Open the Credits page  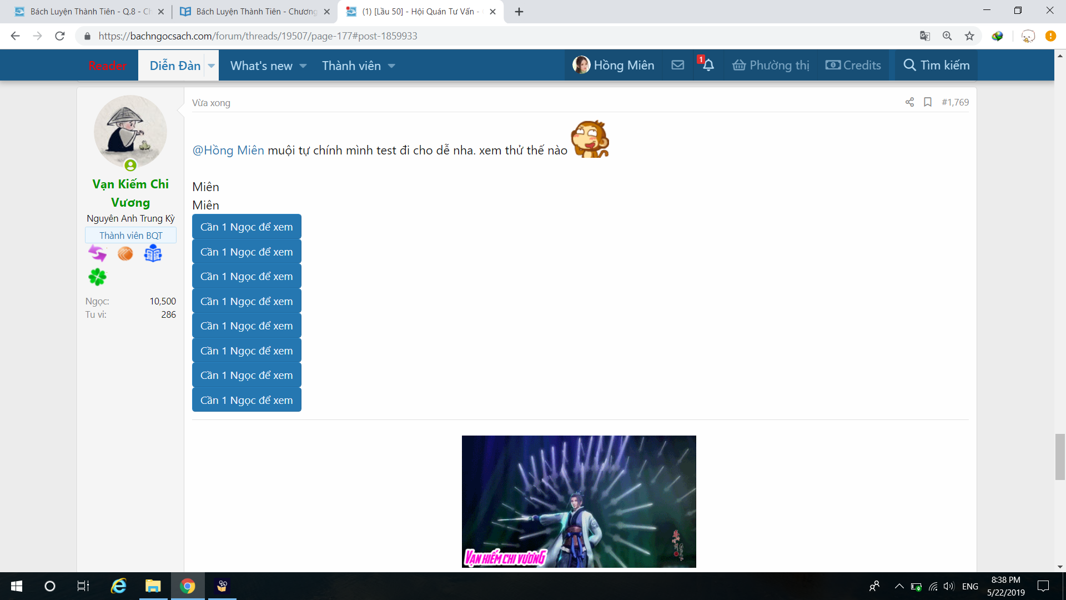pos(853,65)
